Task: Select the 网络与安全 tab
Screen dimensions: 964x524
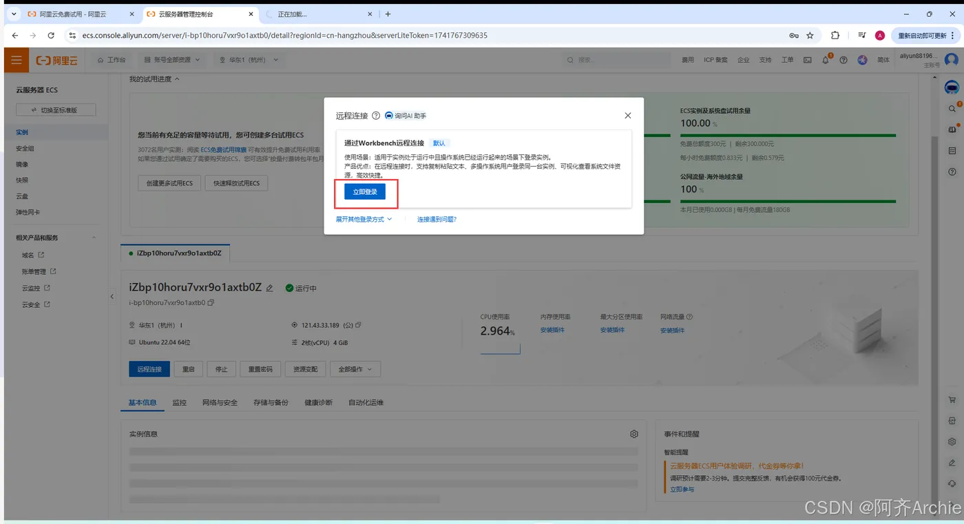Action: pos(220,402)
